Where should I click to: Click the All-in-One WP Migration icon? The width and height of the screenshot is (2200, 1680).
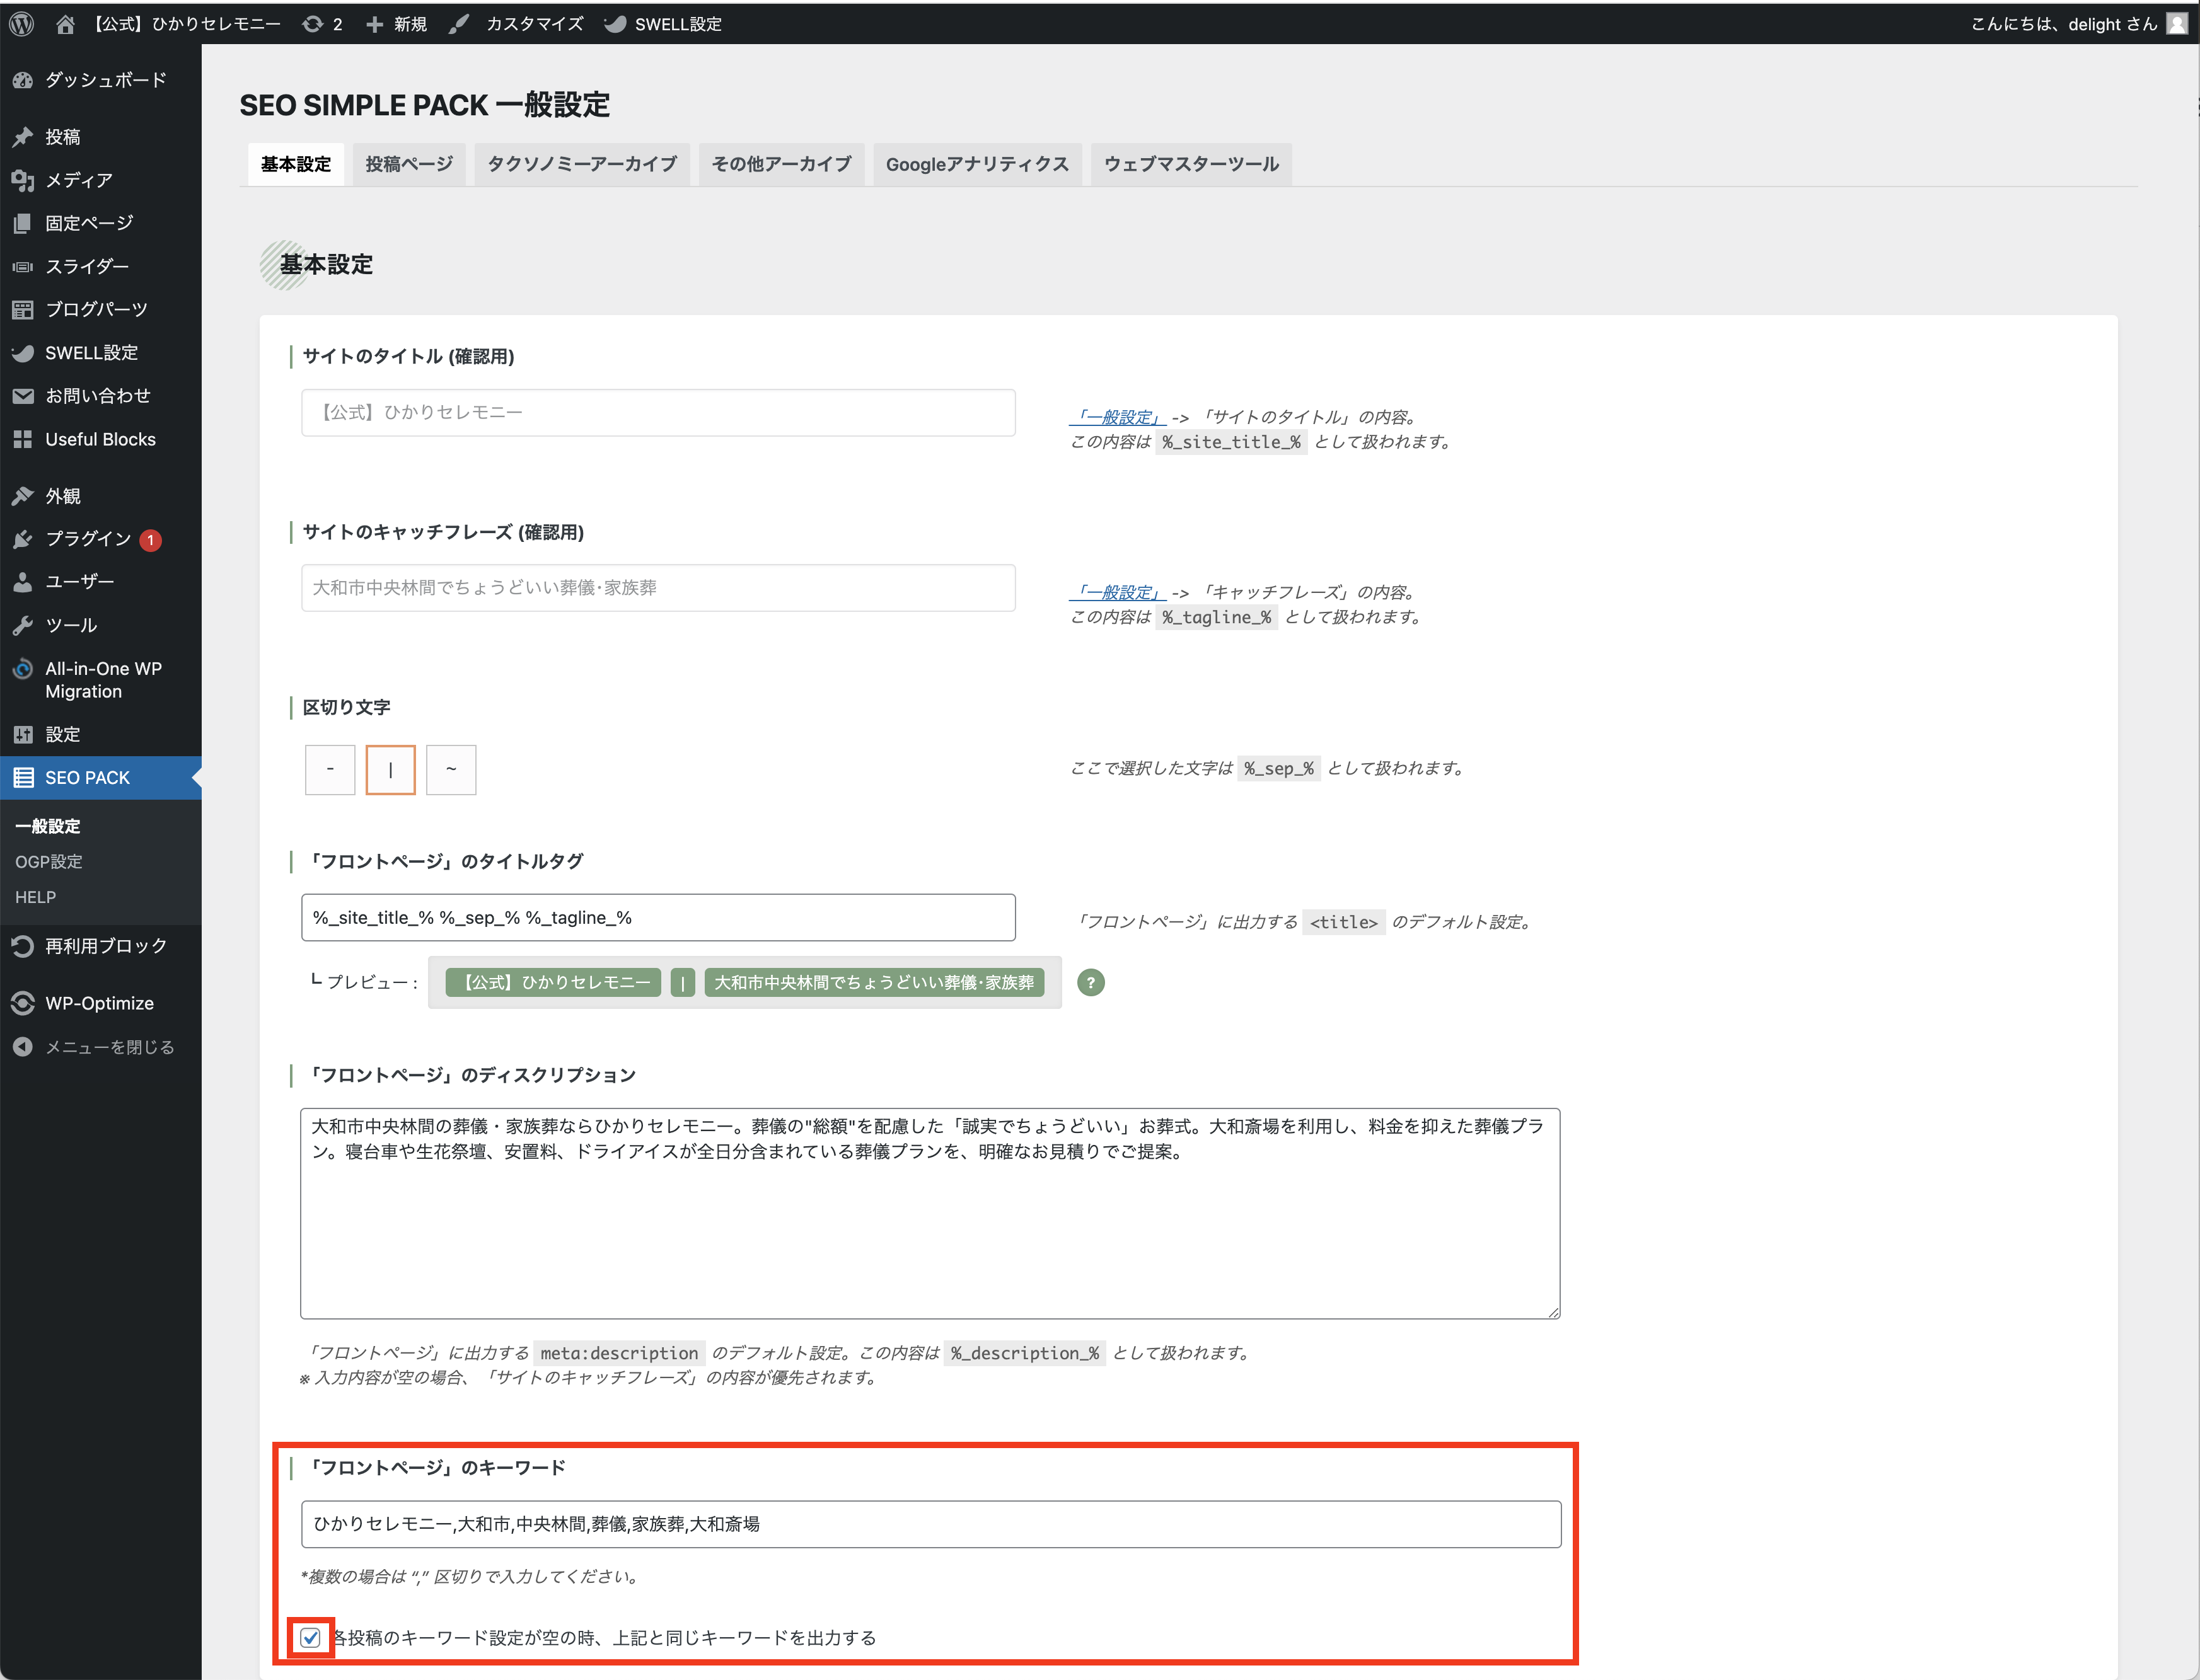(x=23, y=669)
